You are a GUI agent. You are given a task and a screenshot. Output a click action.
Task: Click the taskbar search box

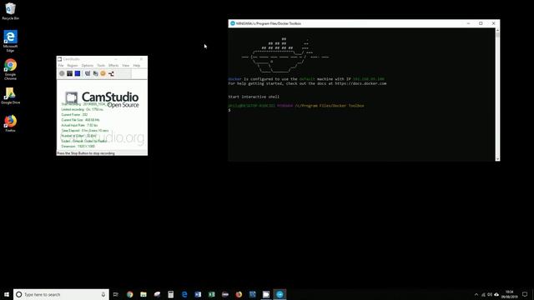pyautogui.click(x=61, y=294)
